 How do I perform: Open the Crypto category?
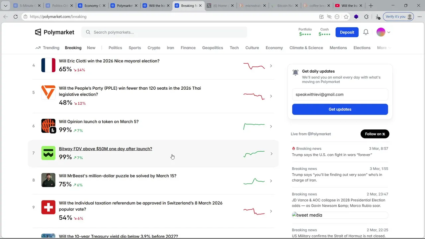(x=154, y=48)
